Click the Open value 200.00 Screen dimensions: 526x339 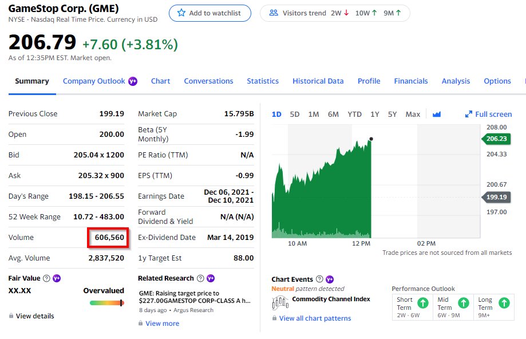tap(112, 134)
